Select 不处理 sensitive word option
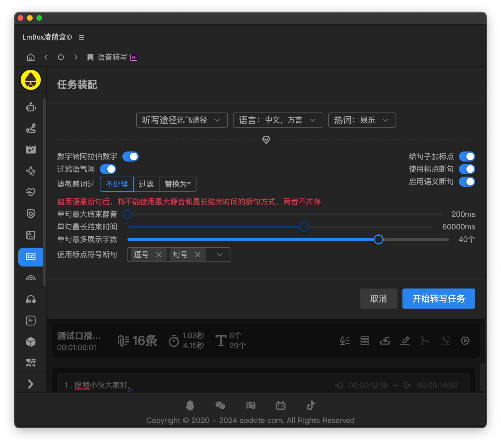This screenshot has width=501, height=445. [x=117, y=184]
